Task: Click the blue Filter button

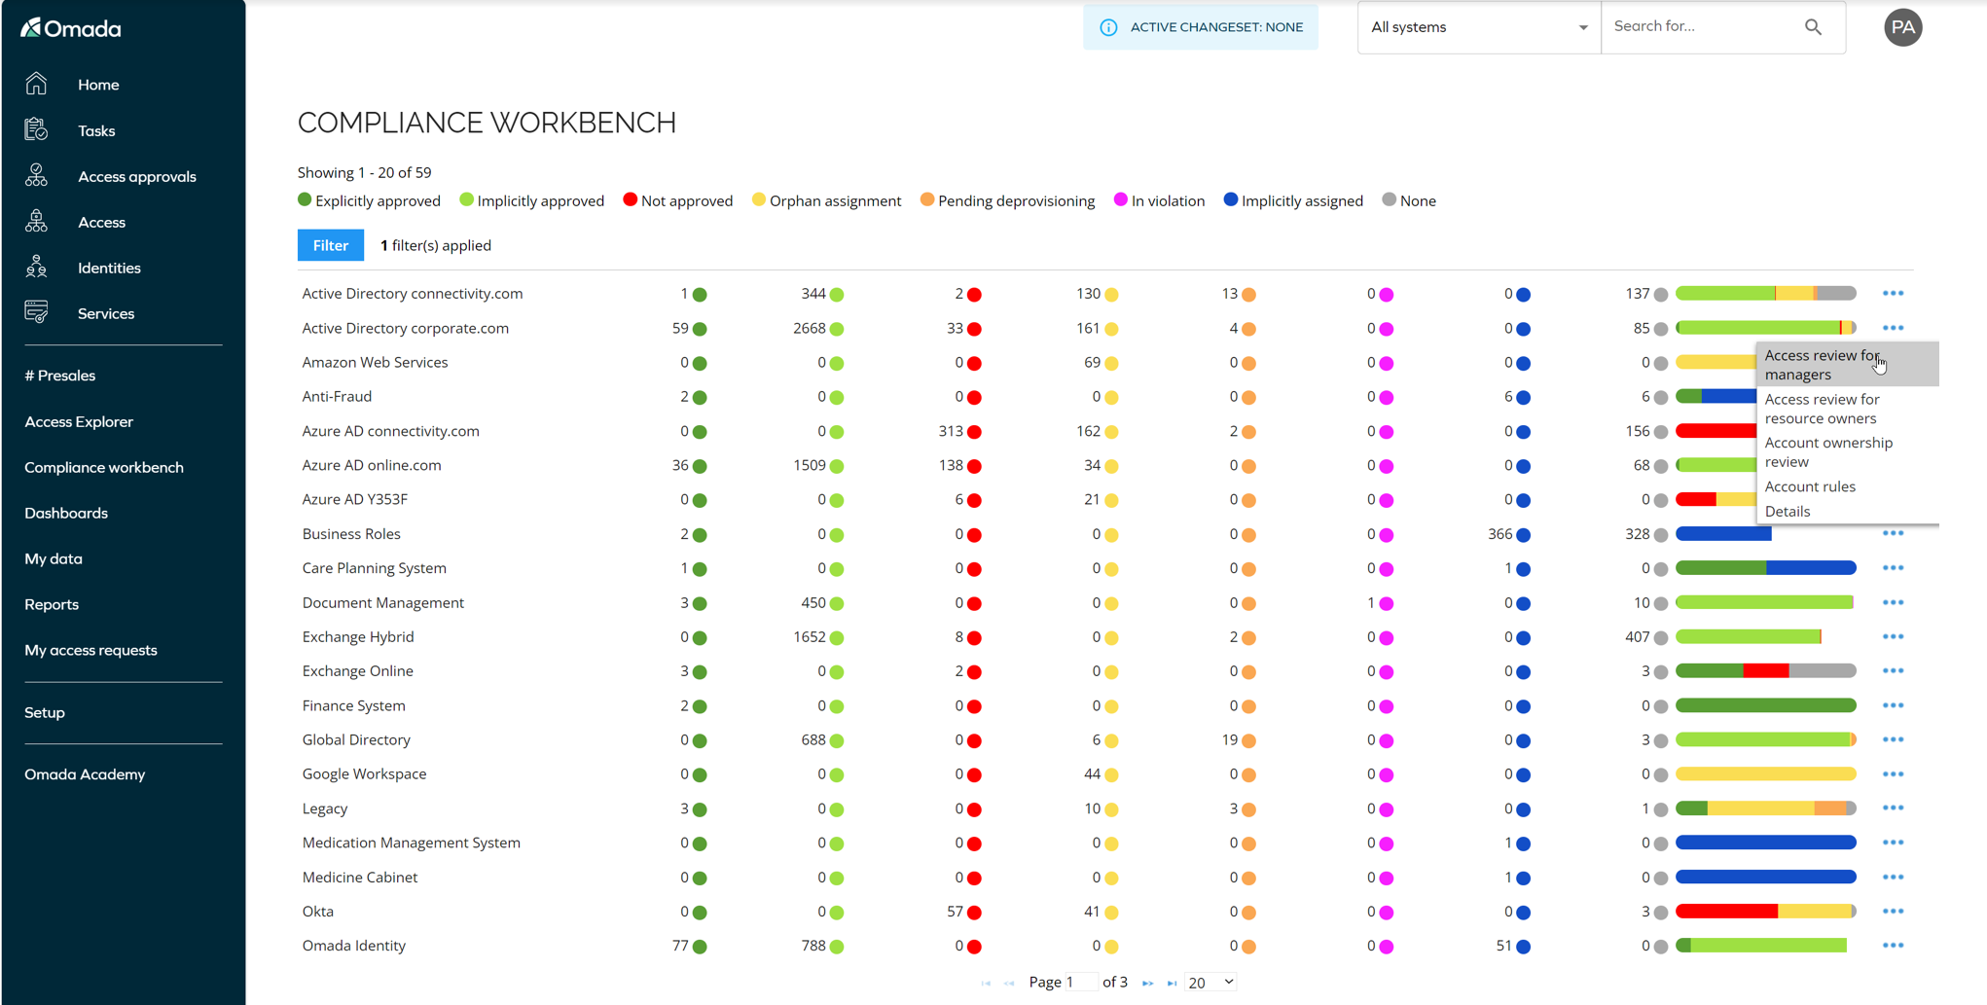Action: (x=331, y=245)
